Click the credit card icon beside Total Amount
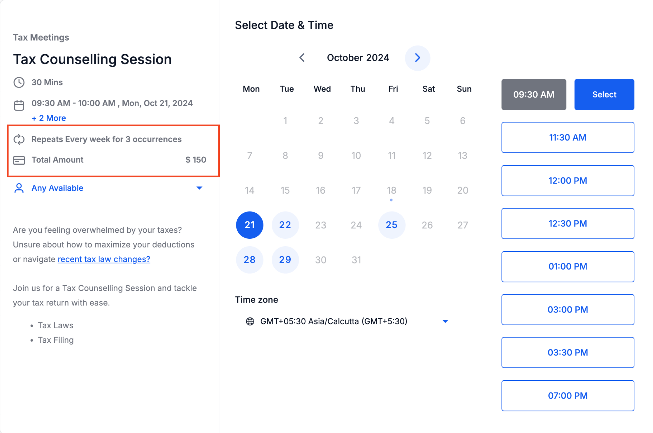The height and width of the screenshot is (433, 653). coord(19,160)
